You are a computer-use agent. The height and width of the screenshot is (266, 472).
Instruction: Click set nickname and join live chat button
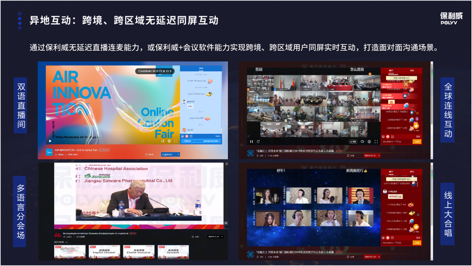(201, 141)
